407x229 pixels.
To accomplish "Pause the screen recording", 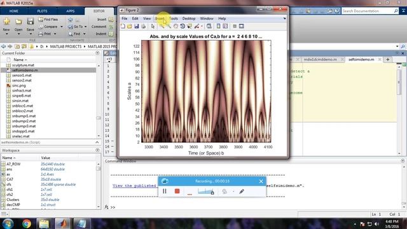I will pyautogui.click(x=165, y=191).
